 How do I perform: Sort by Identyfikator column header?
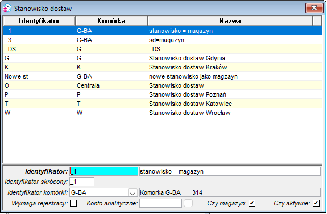[39, 21]
